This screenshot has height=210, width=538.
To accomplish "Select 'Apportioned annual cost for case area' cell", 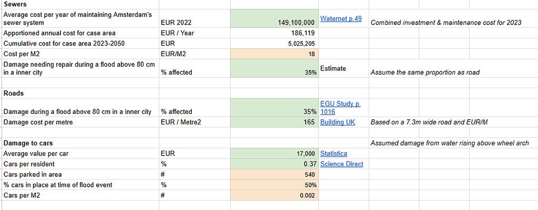I will pos(80,33).
